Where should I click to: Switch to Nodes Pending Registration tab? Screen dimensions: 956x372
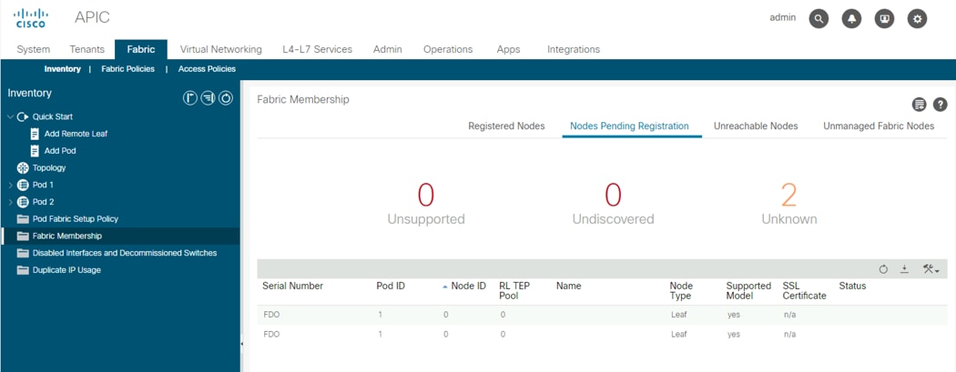point(629,126)
